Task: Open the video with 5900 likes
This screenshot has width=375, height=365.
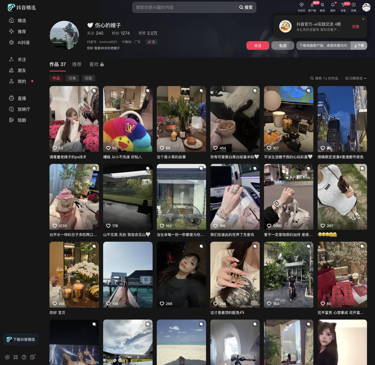Action: pyautogui.click(x=289, y=197)
